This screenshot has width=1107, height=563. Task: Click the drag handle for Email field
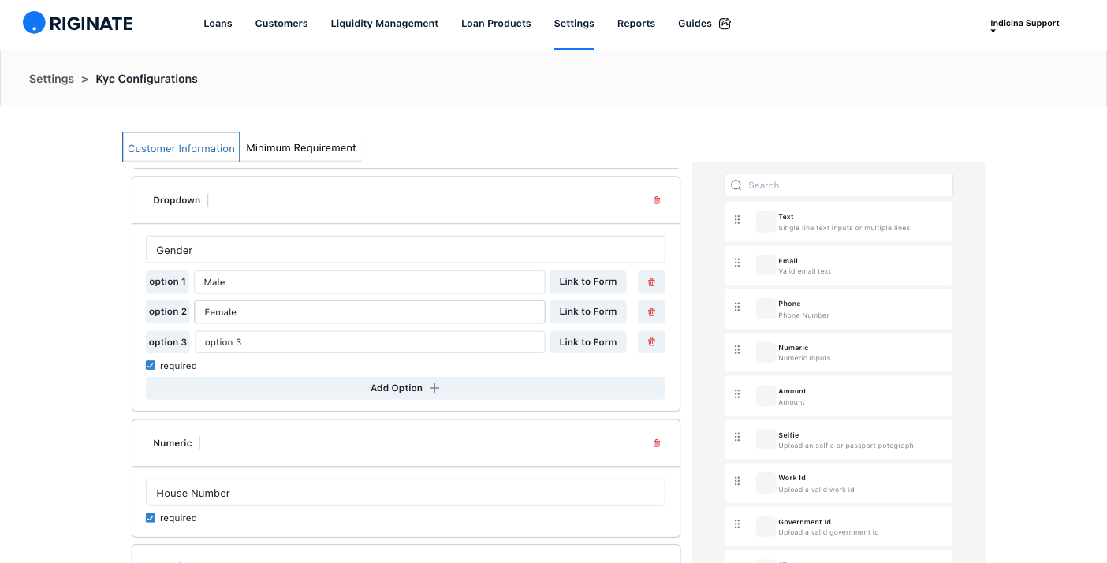pos(737,263)
